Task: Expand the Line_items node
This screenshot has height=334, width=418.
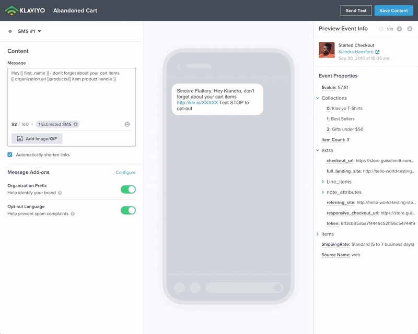Action: pyautogui.click(x=323, y=182)
